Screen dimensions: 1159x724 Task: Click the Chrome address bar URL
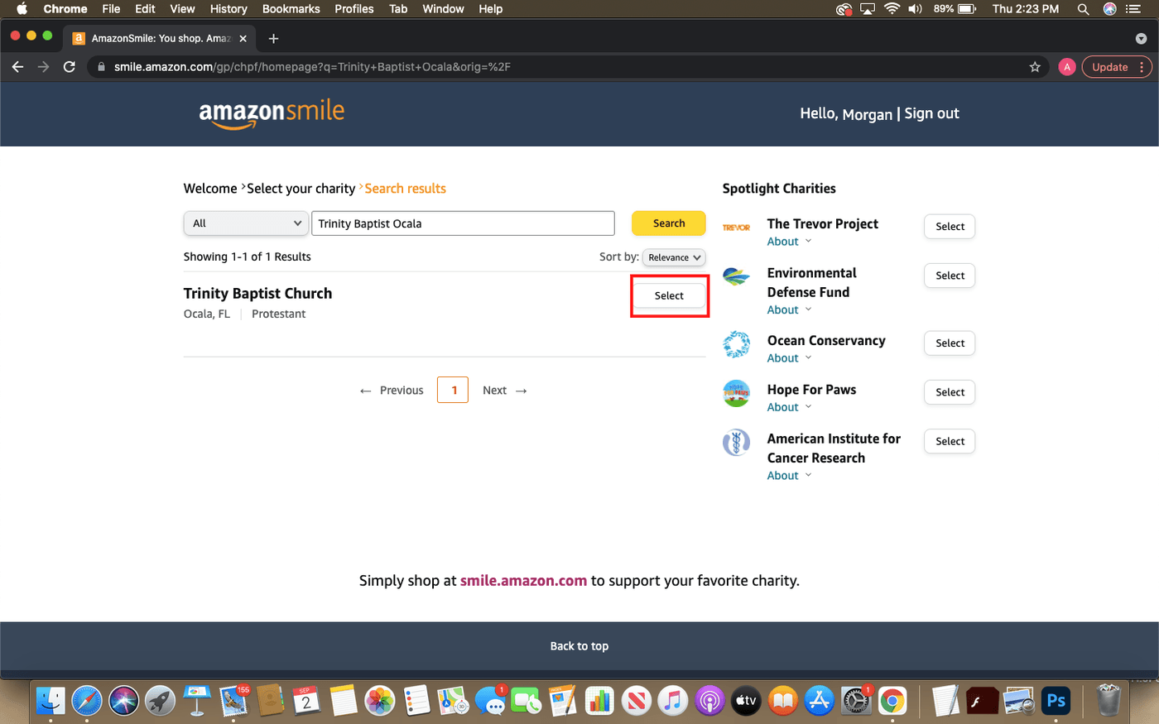point(312,67)
